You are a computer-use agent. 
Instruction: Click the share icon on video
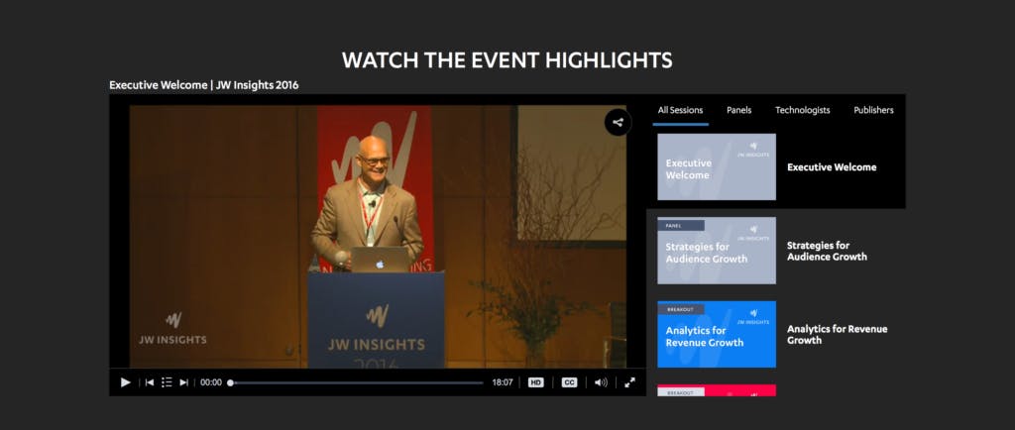pyautogui.click(x=618, y=122)
